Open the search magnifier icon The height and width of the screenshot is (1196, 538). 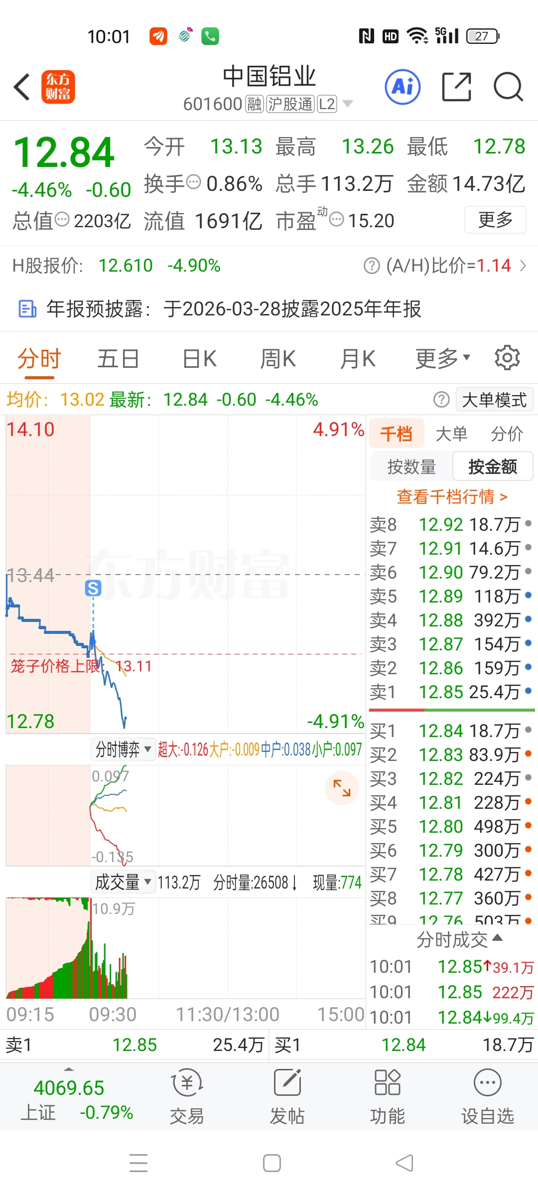pyautogui.click(x=508, y=87)
